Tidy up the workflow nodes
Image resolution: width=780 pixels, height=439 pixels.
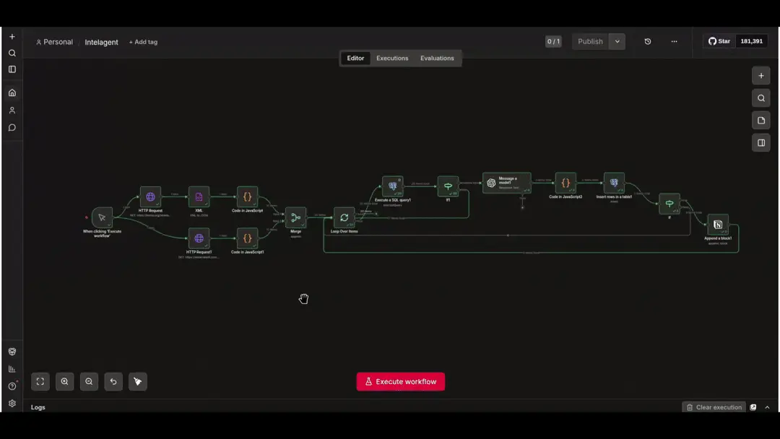point(138,381)
